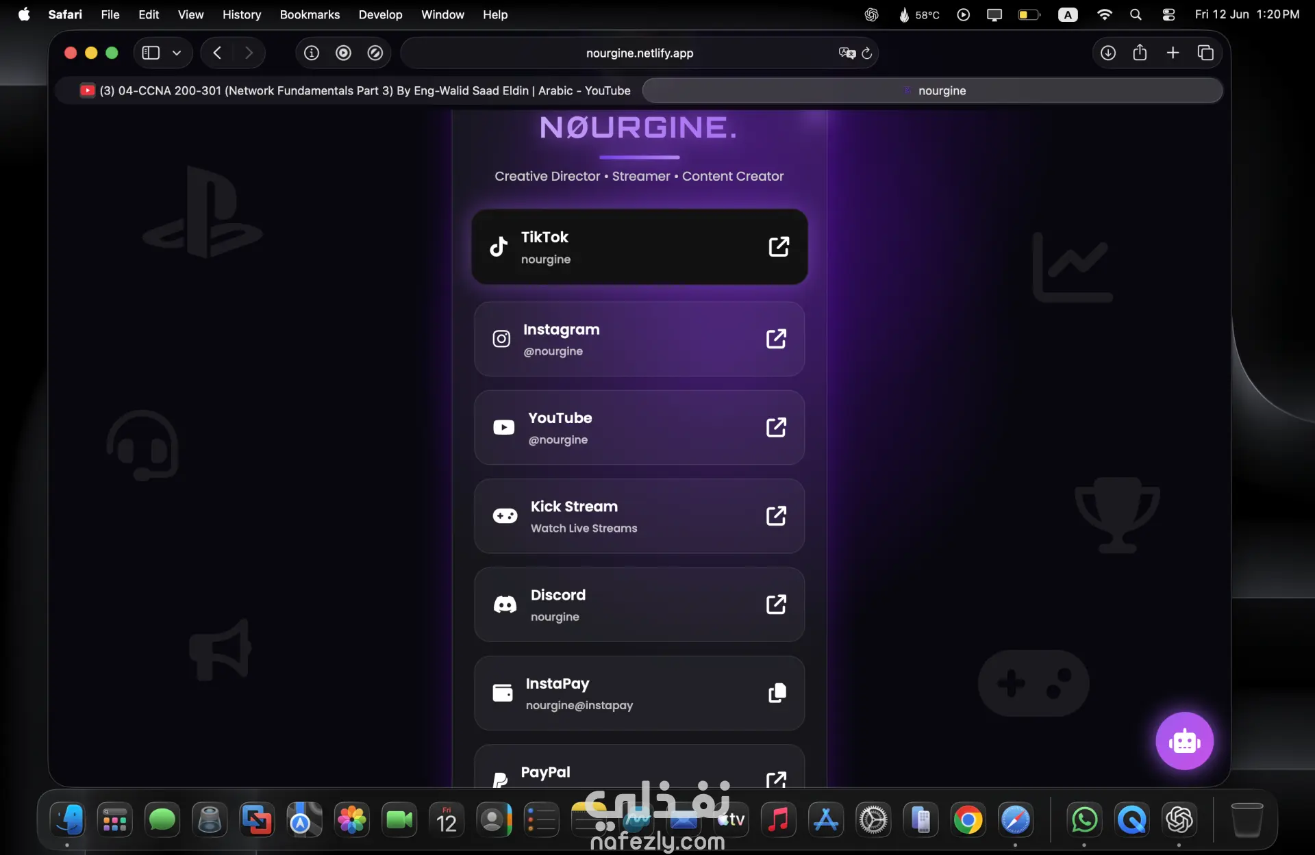
Task: Open the YouTube card's external link icon
Action: point(776,427)
